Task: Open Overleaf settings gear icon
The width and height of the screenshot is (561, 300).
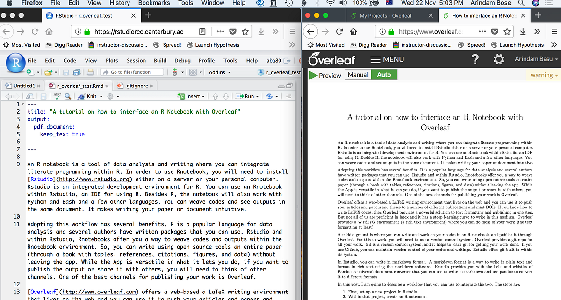Action: coord(499,59)
